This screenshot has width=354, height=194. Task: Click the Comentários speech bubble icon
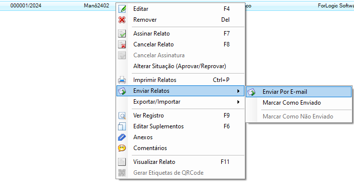click(x=122, y=148)
